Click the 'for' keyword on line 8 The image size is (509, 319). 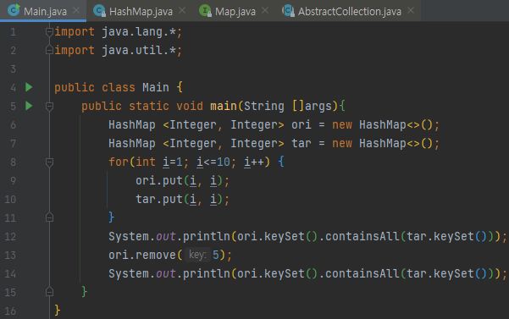119,162
